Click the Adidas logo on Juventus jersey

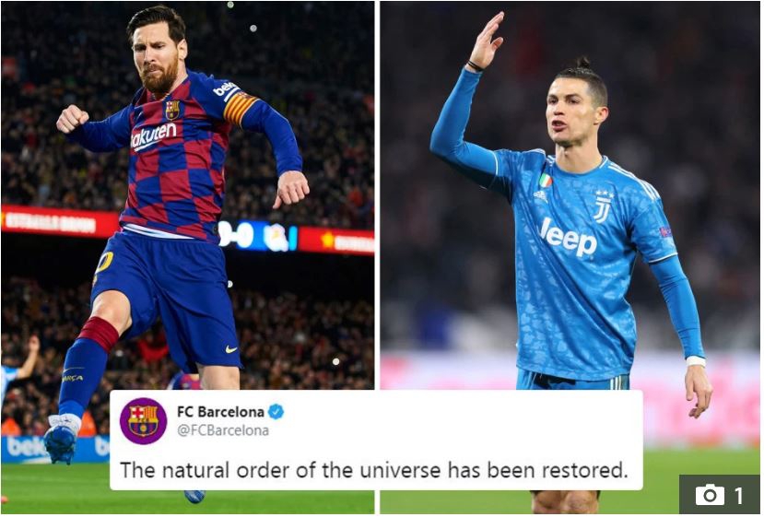(x=540, y=196)
